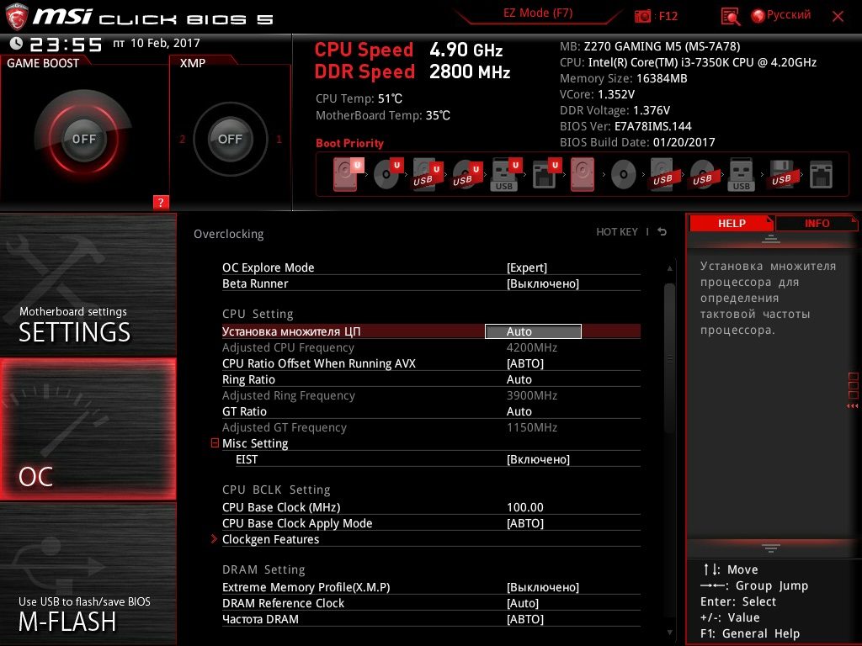Click the F12 screenshot label

(668, 16)
